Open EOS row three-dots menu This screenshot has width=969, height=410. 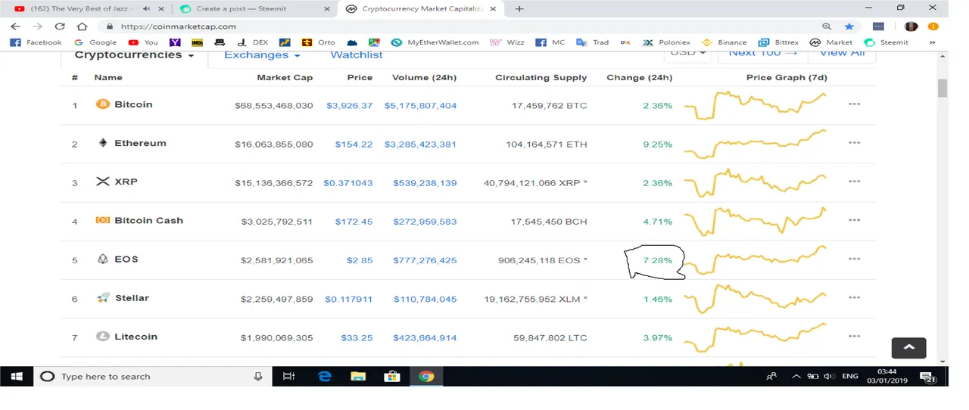tap(855, 259)
